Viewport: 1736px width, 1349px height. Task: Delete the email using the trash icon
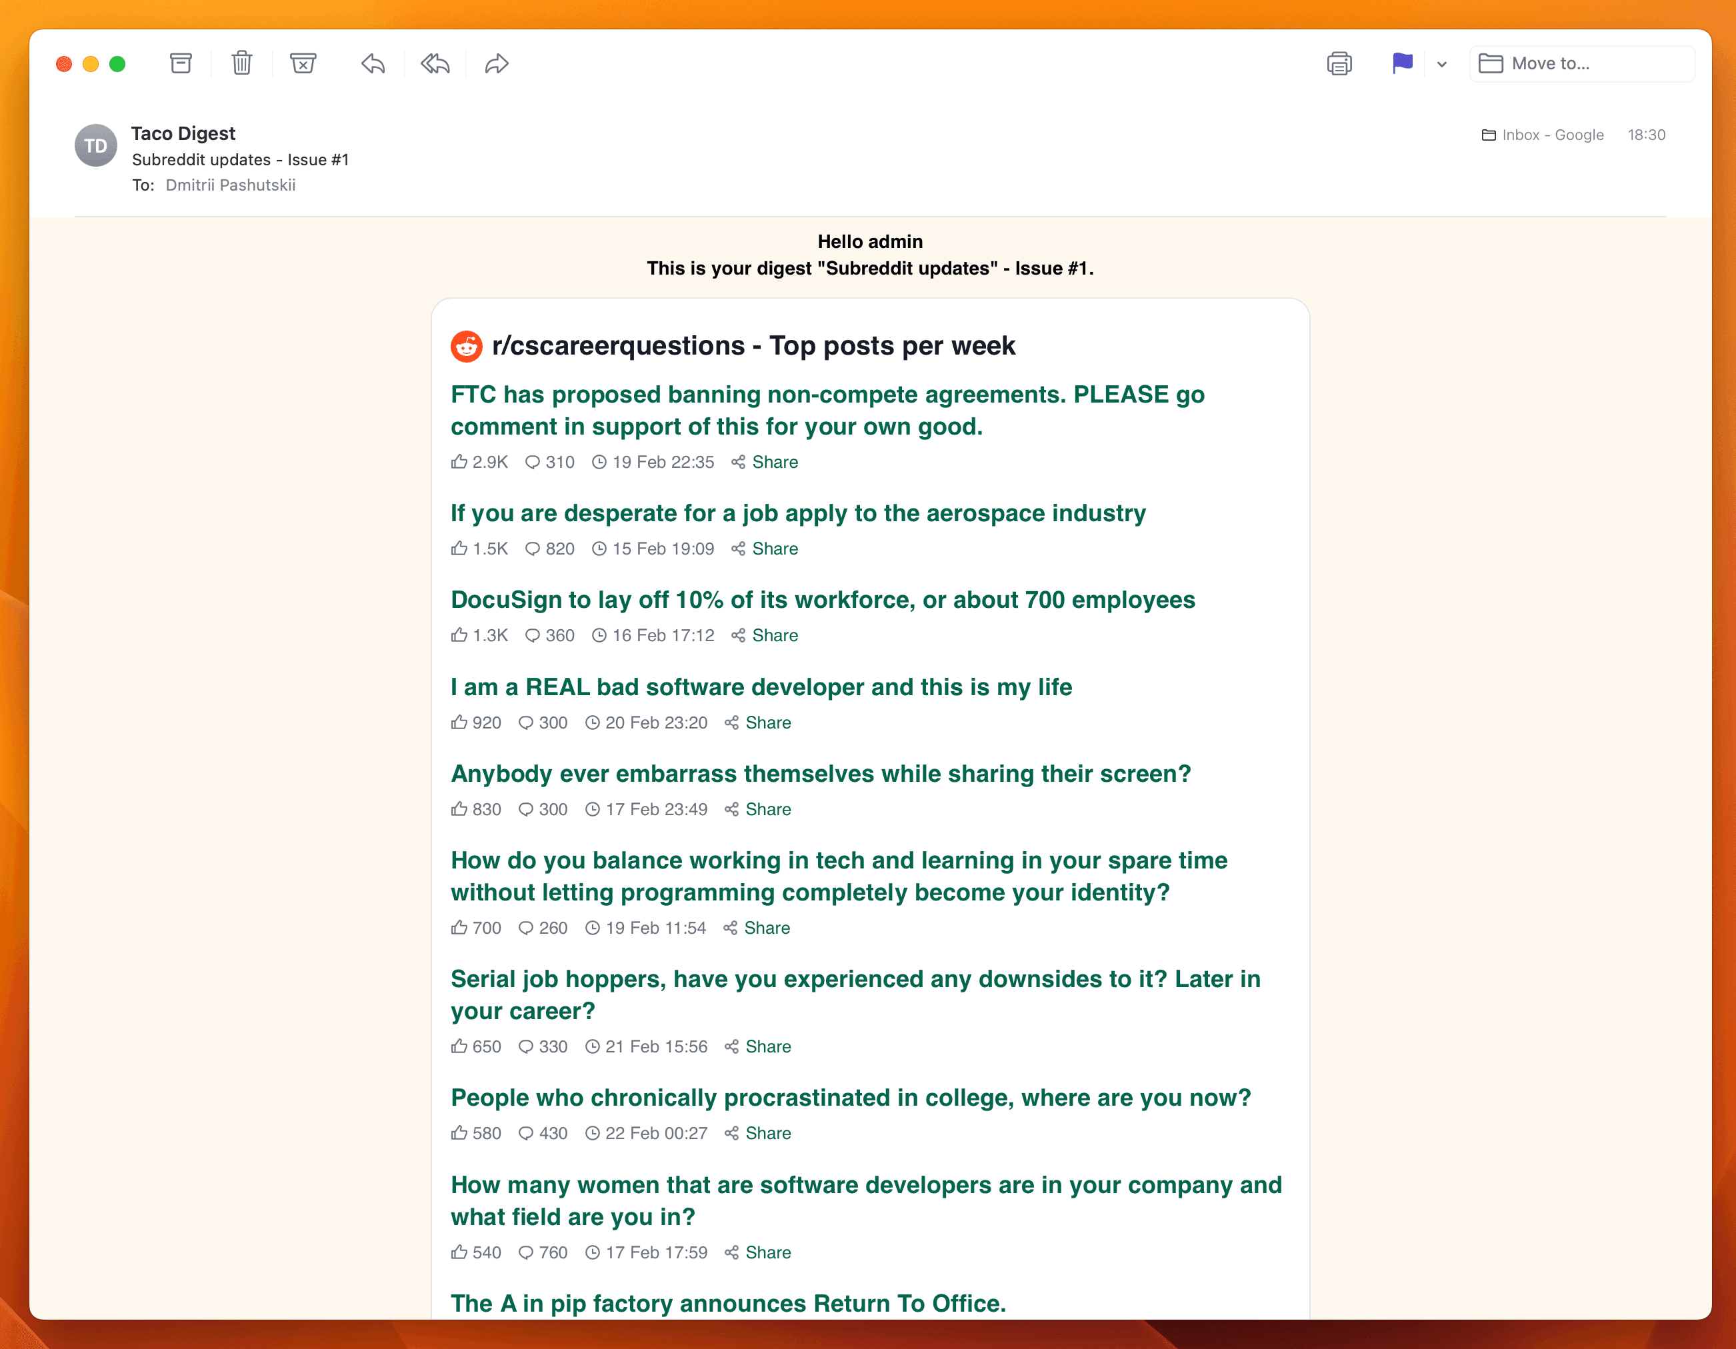point(241,63)
